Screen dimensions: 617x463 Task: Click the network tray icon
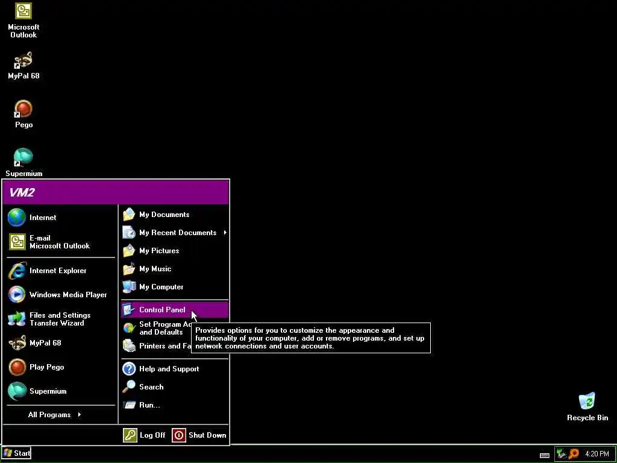562,453
